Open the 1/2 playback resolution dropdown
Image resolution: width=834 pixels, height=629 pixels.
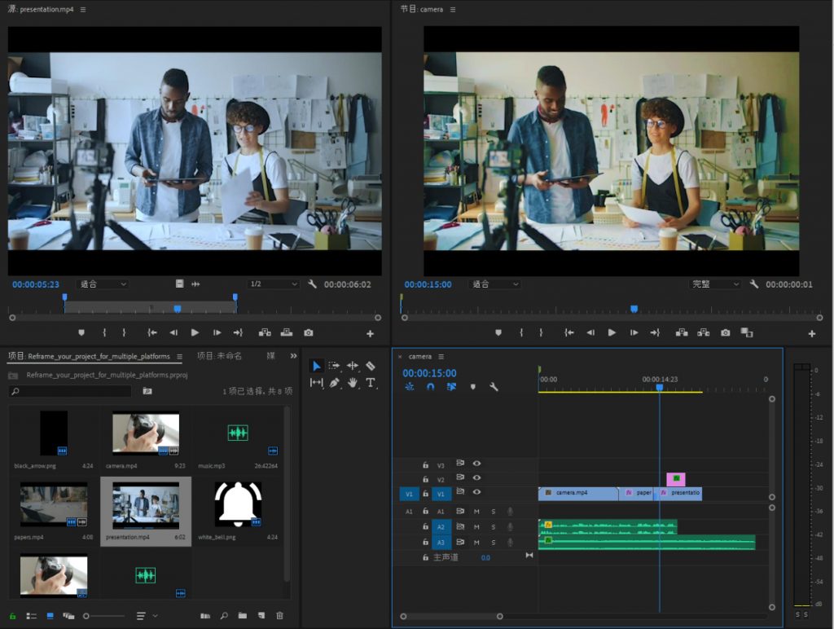click(273, 284)
